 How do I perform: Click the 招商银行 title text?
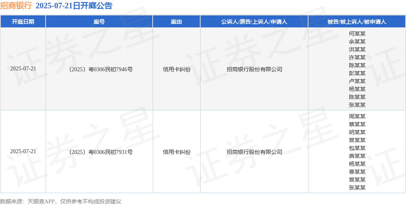(x=16, y=6)
